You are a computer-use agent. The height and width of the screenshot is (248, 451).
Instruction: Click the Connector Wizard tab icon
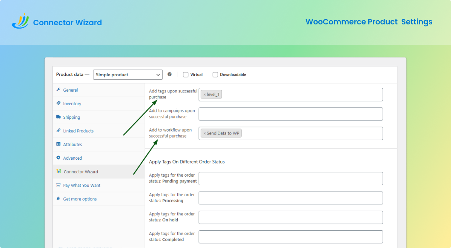[x=59, y=171]
